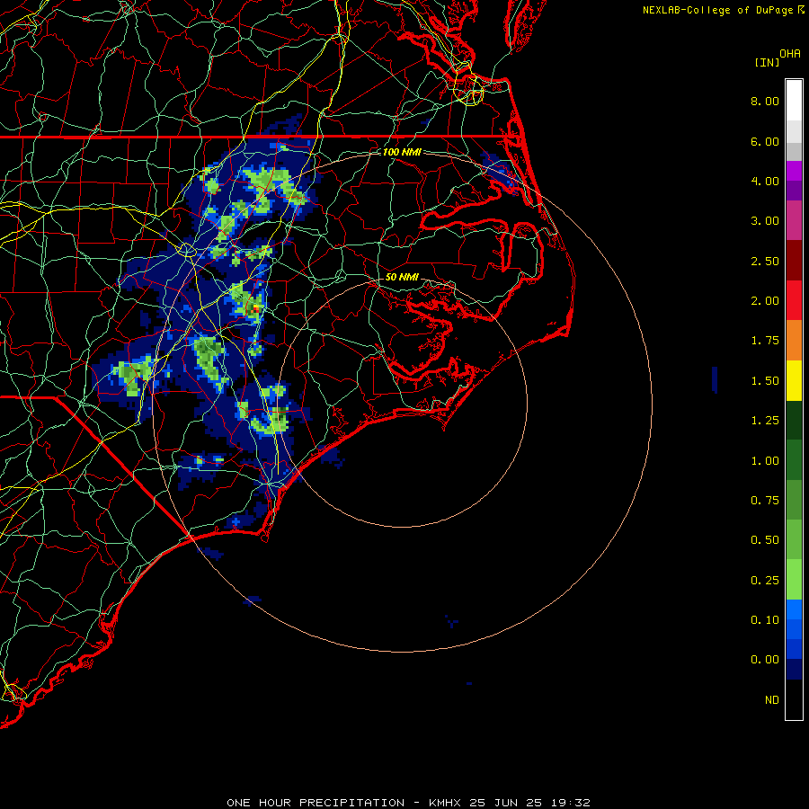
Task: Select the 1.75 legend value
Action: point(765,341)
